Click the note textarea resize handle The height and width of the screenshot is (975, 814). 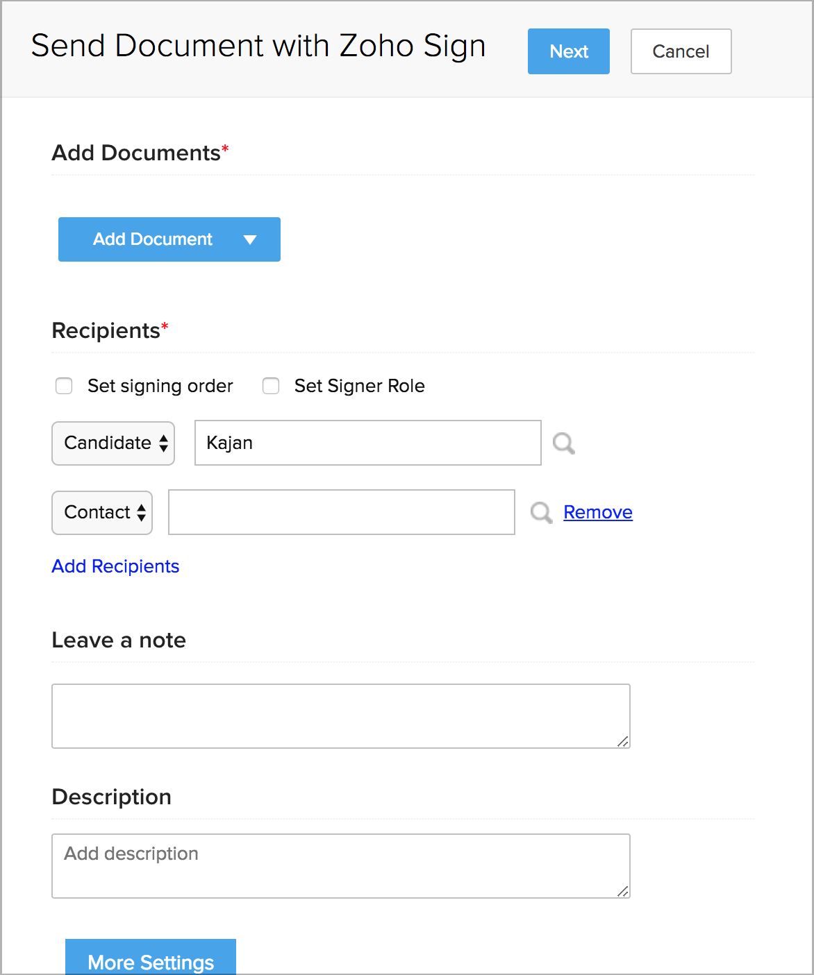pos(623,741)
